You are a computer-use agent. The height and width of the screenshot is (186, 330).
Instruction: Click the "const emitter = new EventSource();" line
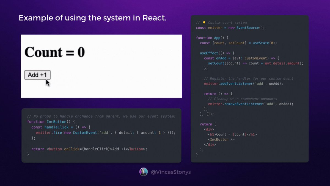pos(230,28)
